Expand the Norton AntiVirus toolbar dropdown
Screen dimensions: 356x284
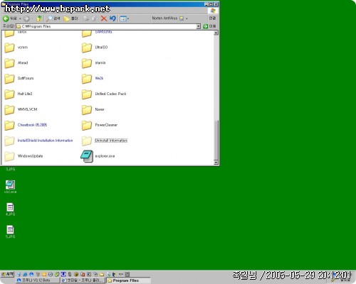point(187,18)
